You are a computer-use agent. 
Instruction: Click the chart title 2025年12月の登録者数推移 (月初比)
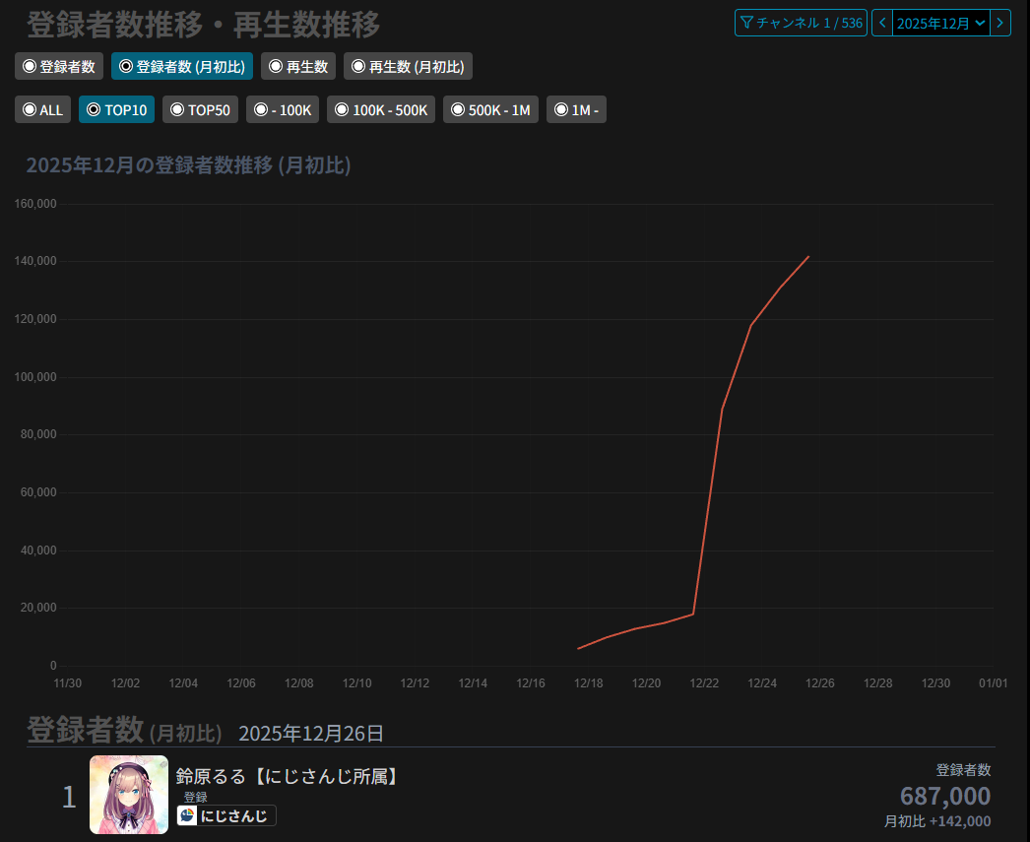pyautogui.click(x=188, y=164)
